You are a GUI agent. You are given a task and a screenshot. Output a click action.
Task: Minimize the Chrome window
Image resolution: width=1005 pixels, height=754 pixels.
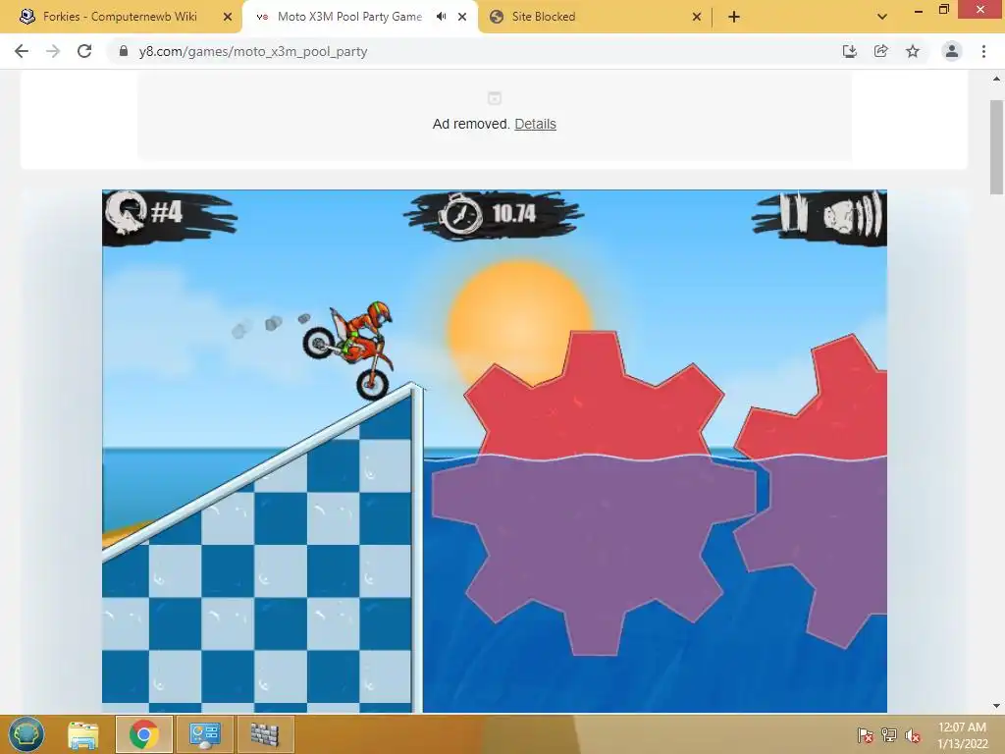pos(918,10)
